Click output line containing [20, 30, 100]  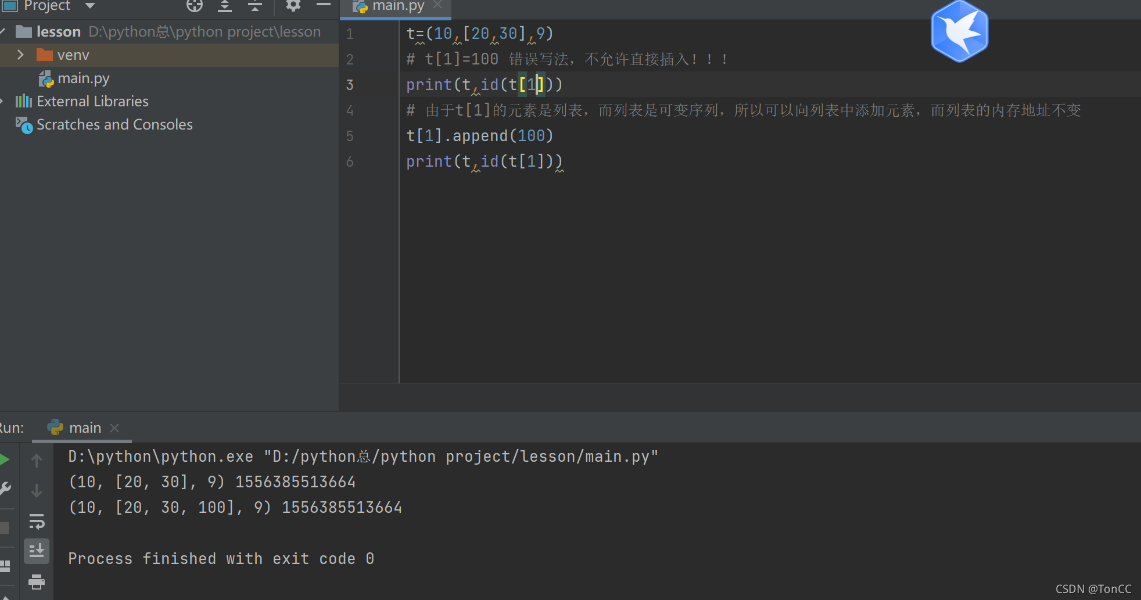[x=235, y=508]
